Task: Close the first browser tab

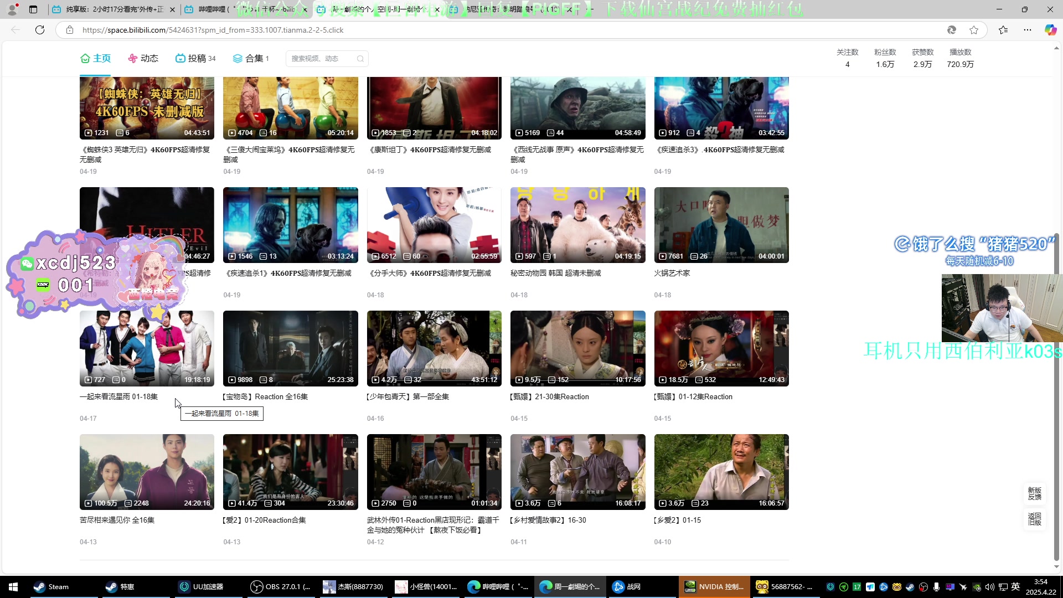Action: [x=172, y=9]
